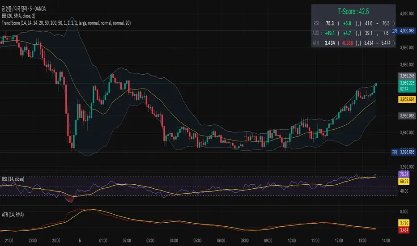Image resolution: width=417 pixels, height=246 pixels.
Task: Click the purple RSI value tag 75.34
Action: (x=405, y=174)
